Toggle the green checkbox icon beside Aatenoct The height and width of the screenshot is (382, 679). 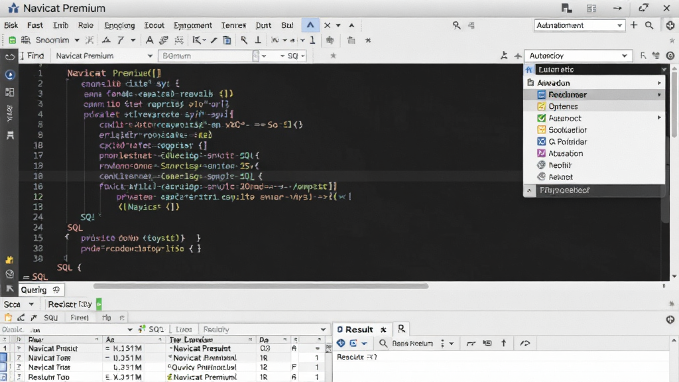(x=541, y=118)
